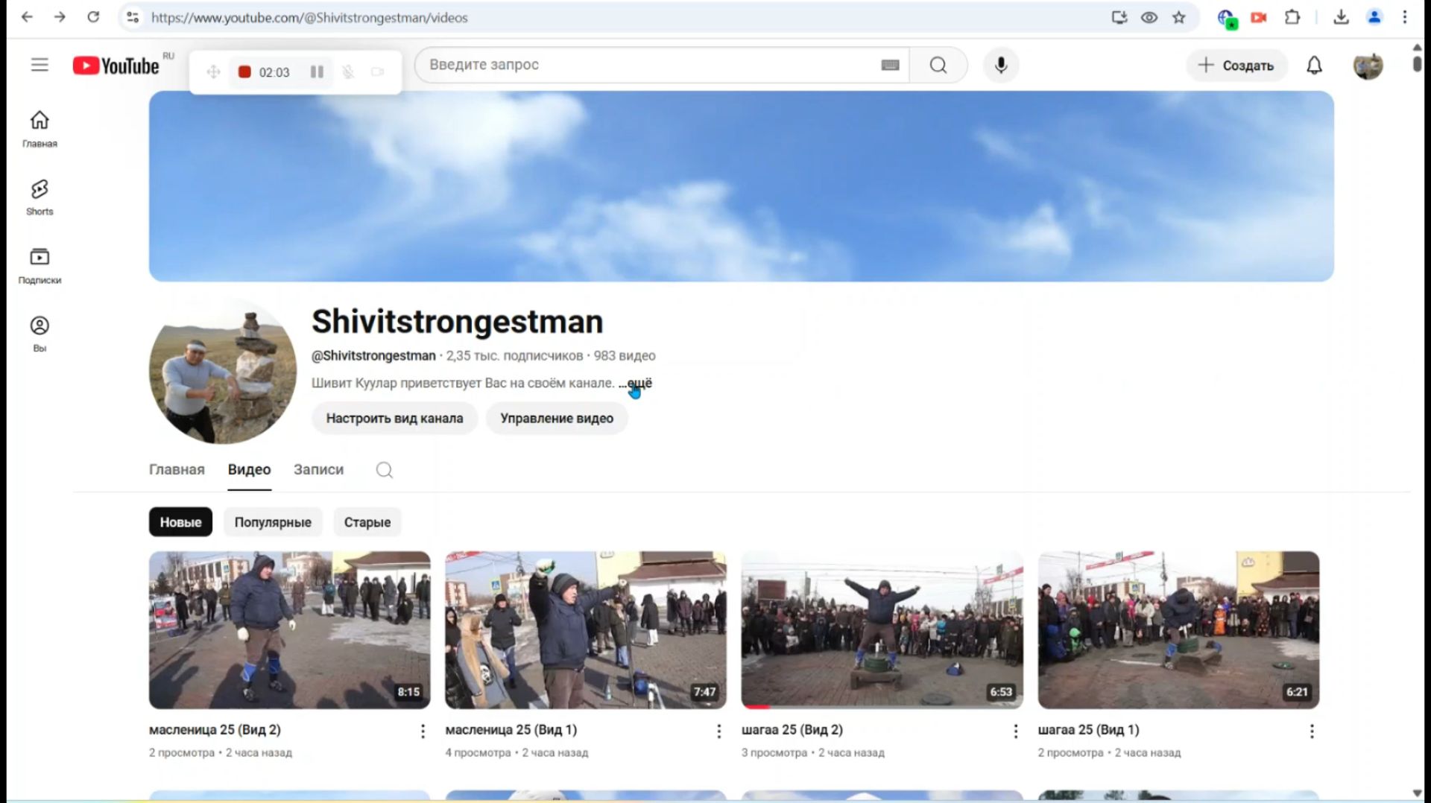Open channel search with the magnifier near tabs
1431x803 pixels.
click(x=385, y=470)
